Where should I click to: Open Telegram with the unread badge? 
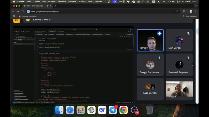point(113,110)
